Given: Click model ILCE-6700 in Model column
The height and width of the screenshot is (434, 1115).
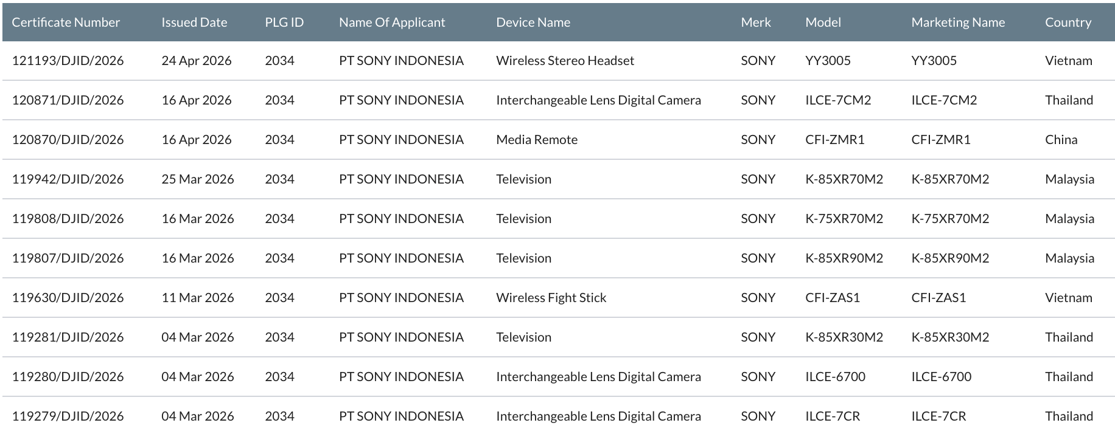Looking at the screenshot, I should click(835, 377).
